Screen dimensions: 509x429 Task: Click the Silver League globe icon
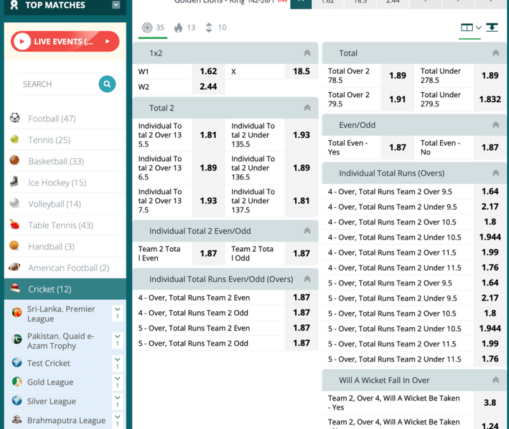[17, 400]
